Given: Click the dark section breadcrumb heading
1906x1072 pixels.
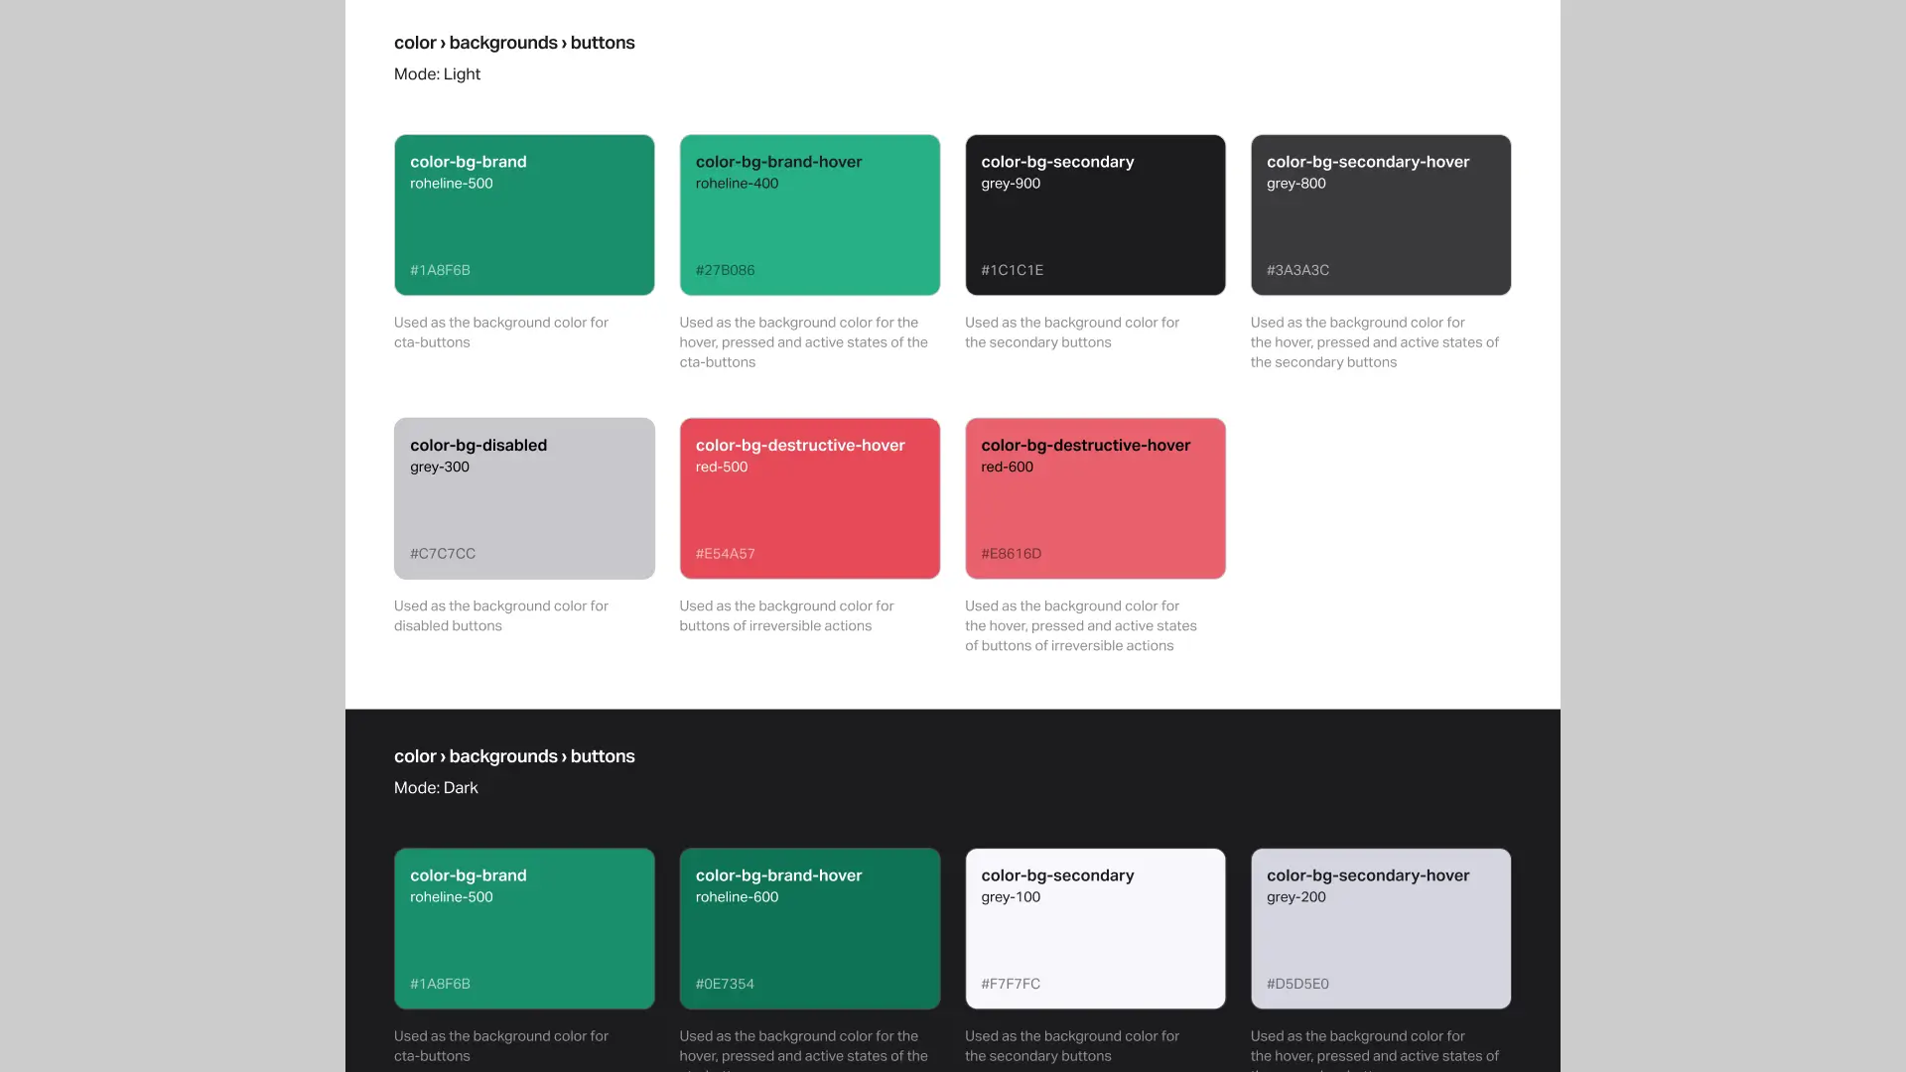Looking at the screenshot, I should (514, 756).
